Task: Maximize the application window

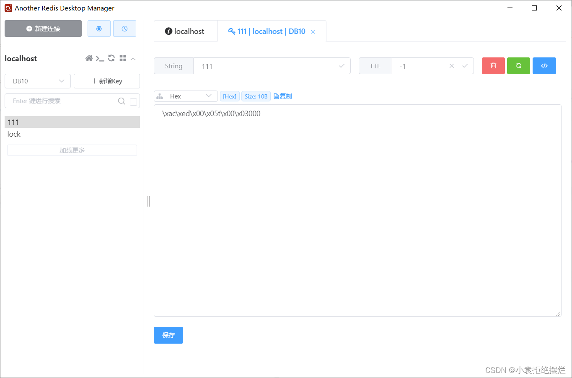Action: pyautogui.click(x=534, y=8)
